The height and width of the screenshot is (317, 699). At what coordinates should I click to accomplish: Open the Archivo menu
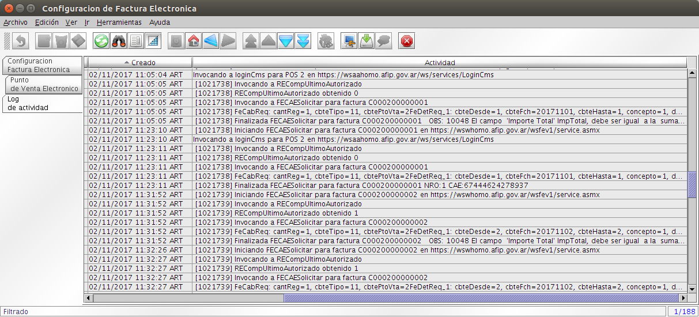(16, 22)
